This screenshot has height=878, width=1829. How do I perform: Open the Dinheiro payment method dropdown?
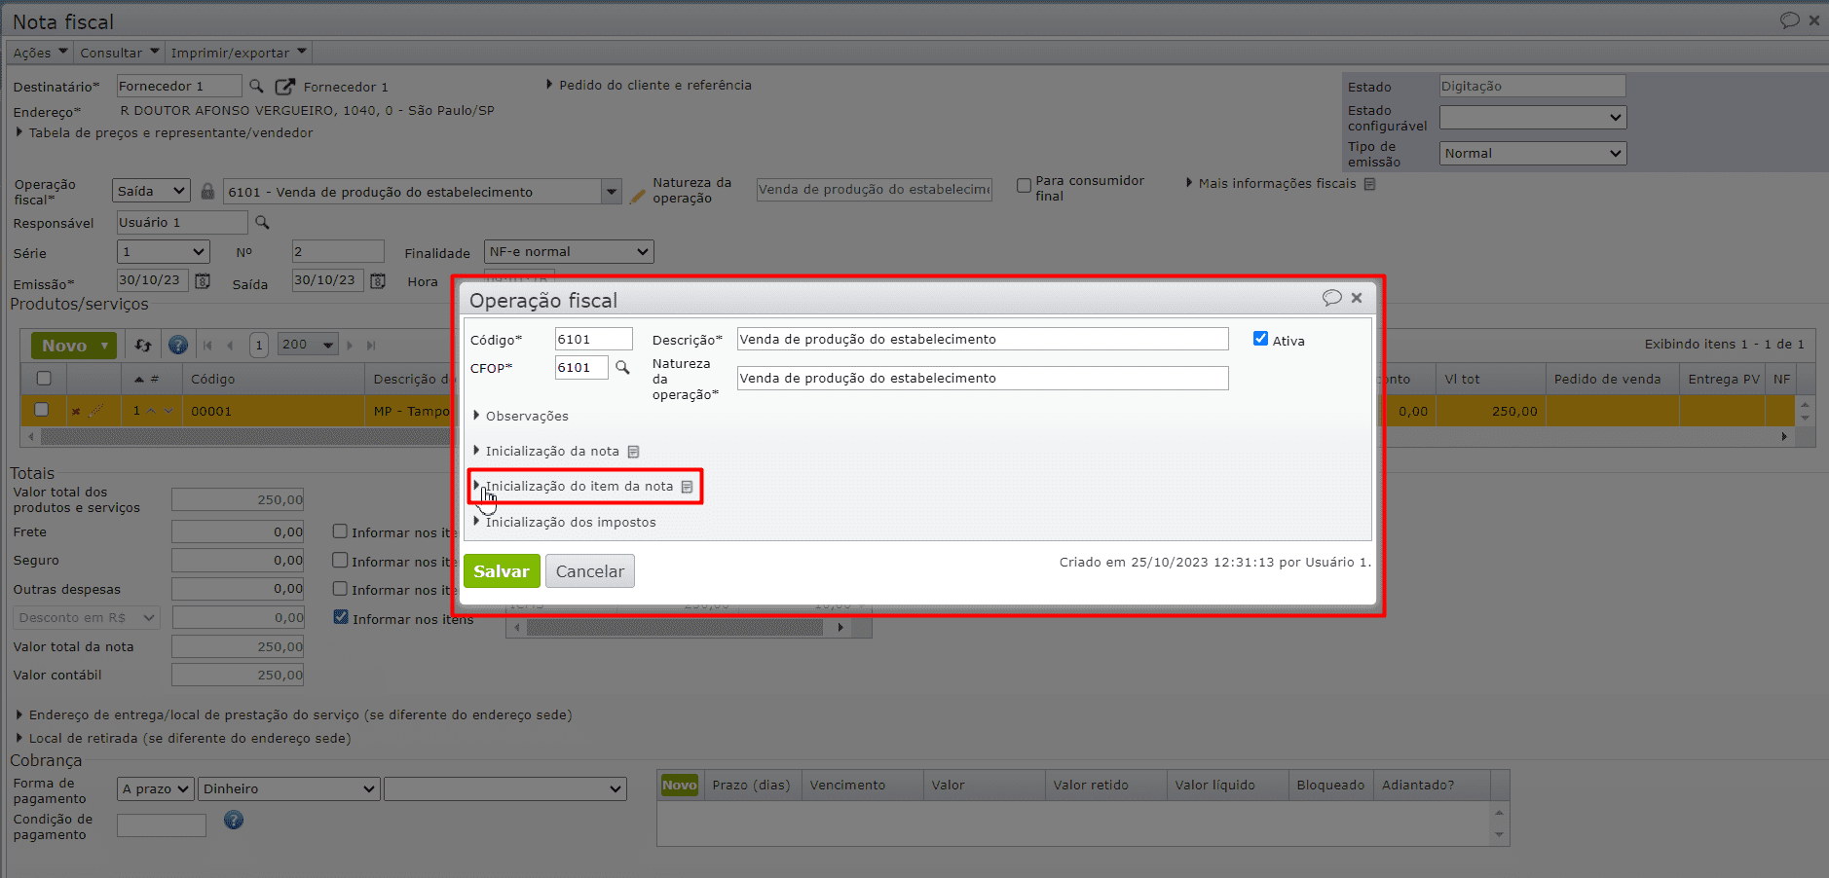click(x=289, y=789)
